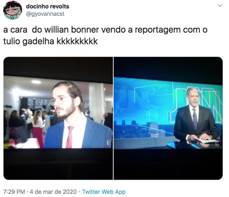Image resolution: width=229 pixels, height=197 pixels.
Task: Click the Globo logo watermark in left photo
Action: [109, 142]
